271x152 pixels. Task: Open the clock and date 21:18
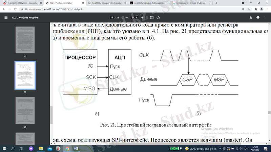255,148
